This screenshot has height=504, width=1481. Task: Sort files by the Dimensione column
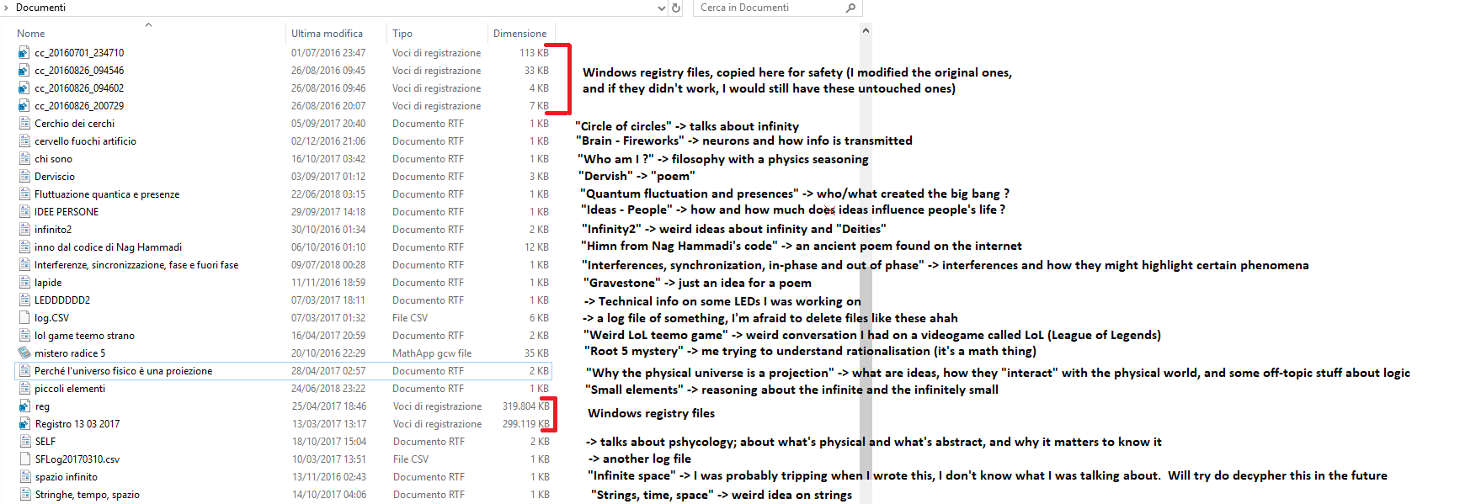pyautogui.click(x=520, y=33)
